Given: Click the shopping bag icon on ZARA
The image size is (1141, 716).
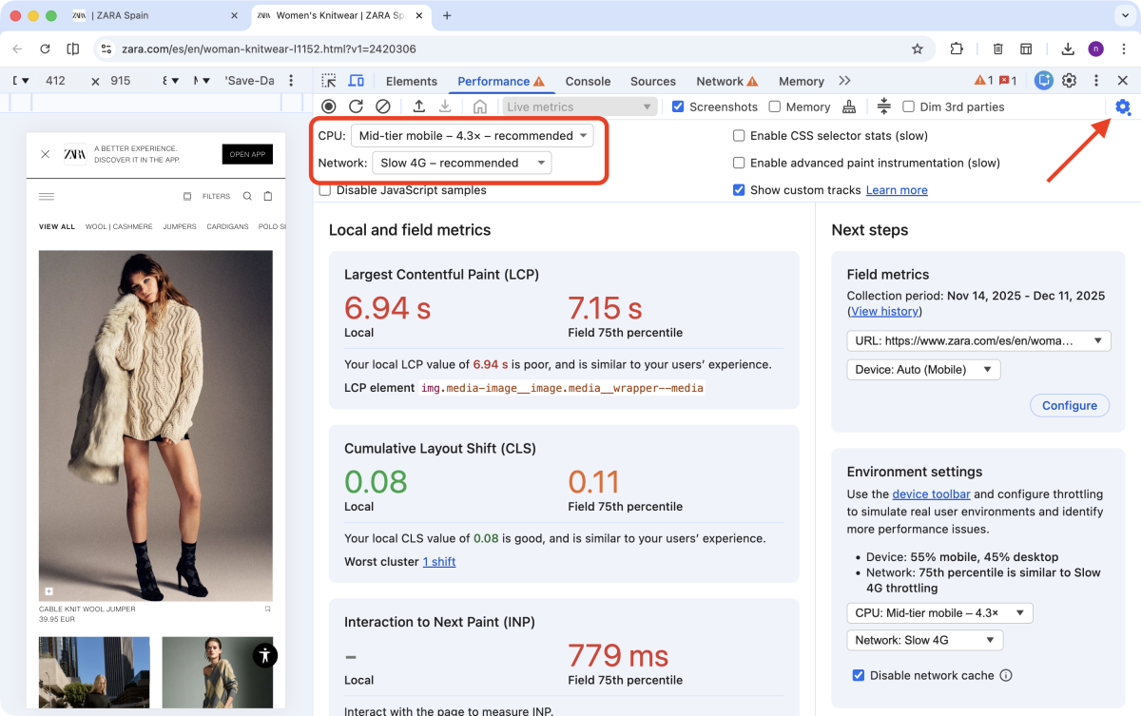Looking at the screenshot, I should click(268, 196).
